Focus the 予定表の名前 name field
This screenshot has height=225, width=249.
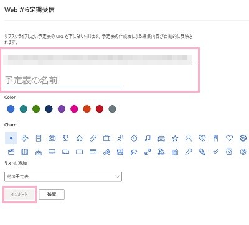(63, 80)
